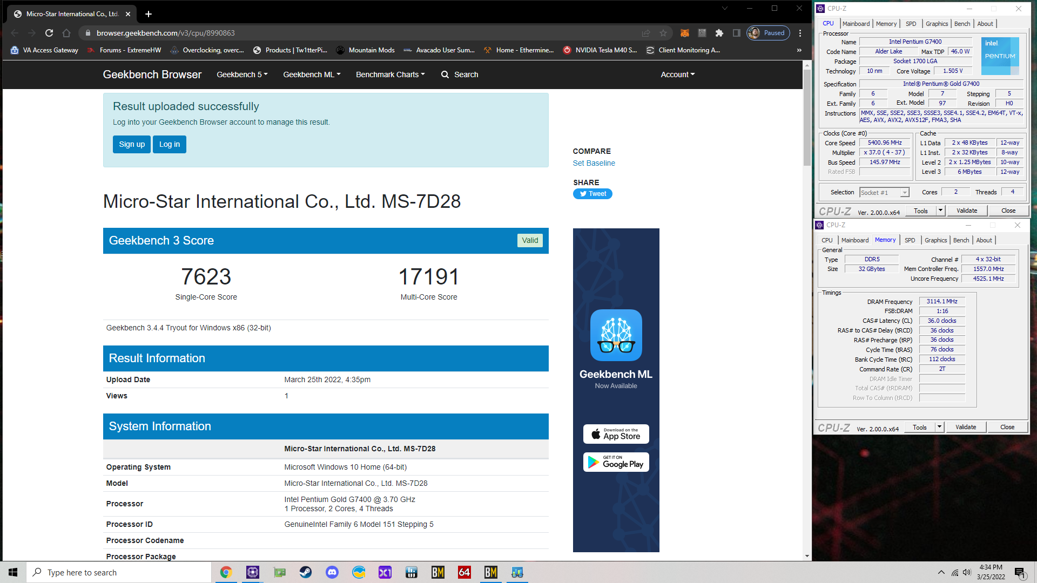Image resolution: width=1037 pixels, height=583 pixels.
Task: Open Discord from the taskbar
Action: click(332, 572)
